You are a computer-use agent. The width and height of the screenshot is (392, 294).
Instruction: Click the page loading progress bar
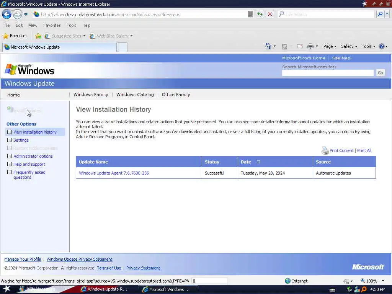pyautogui.click(x=209, y=281)
